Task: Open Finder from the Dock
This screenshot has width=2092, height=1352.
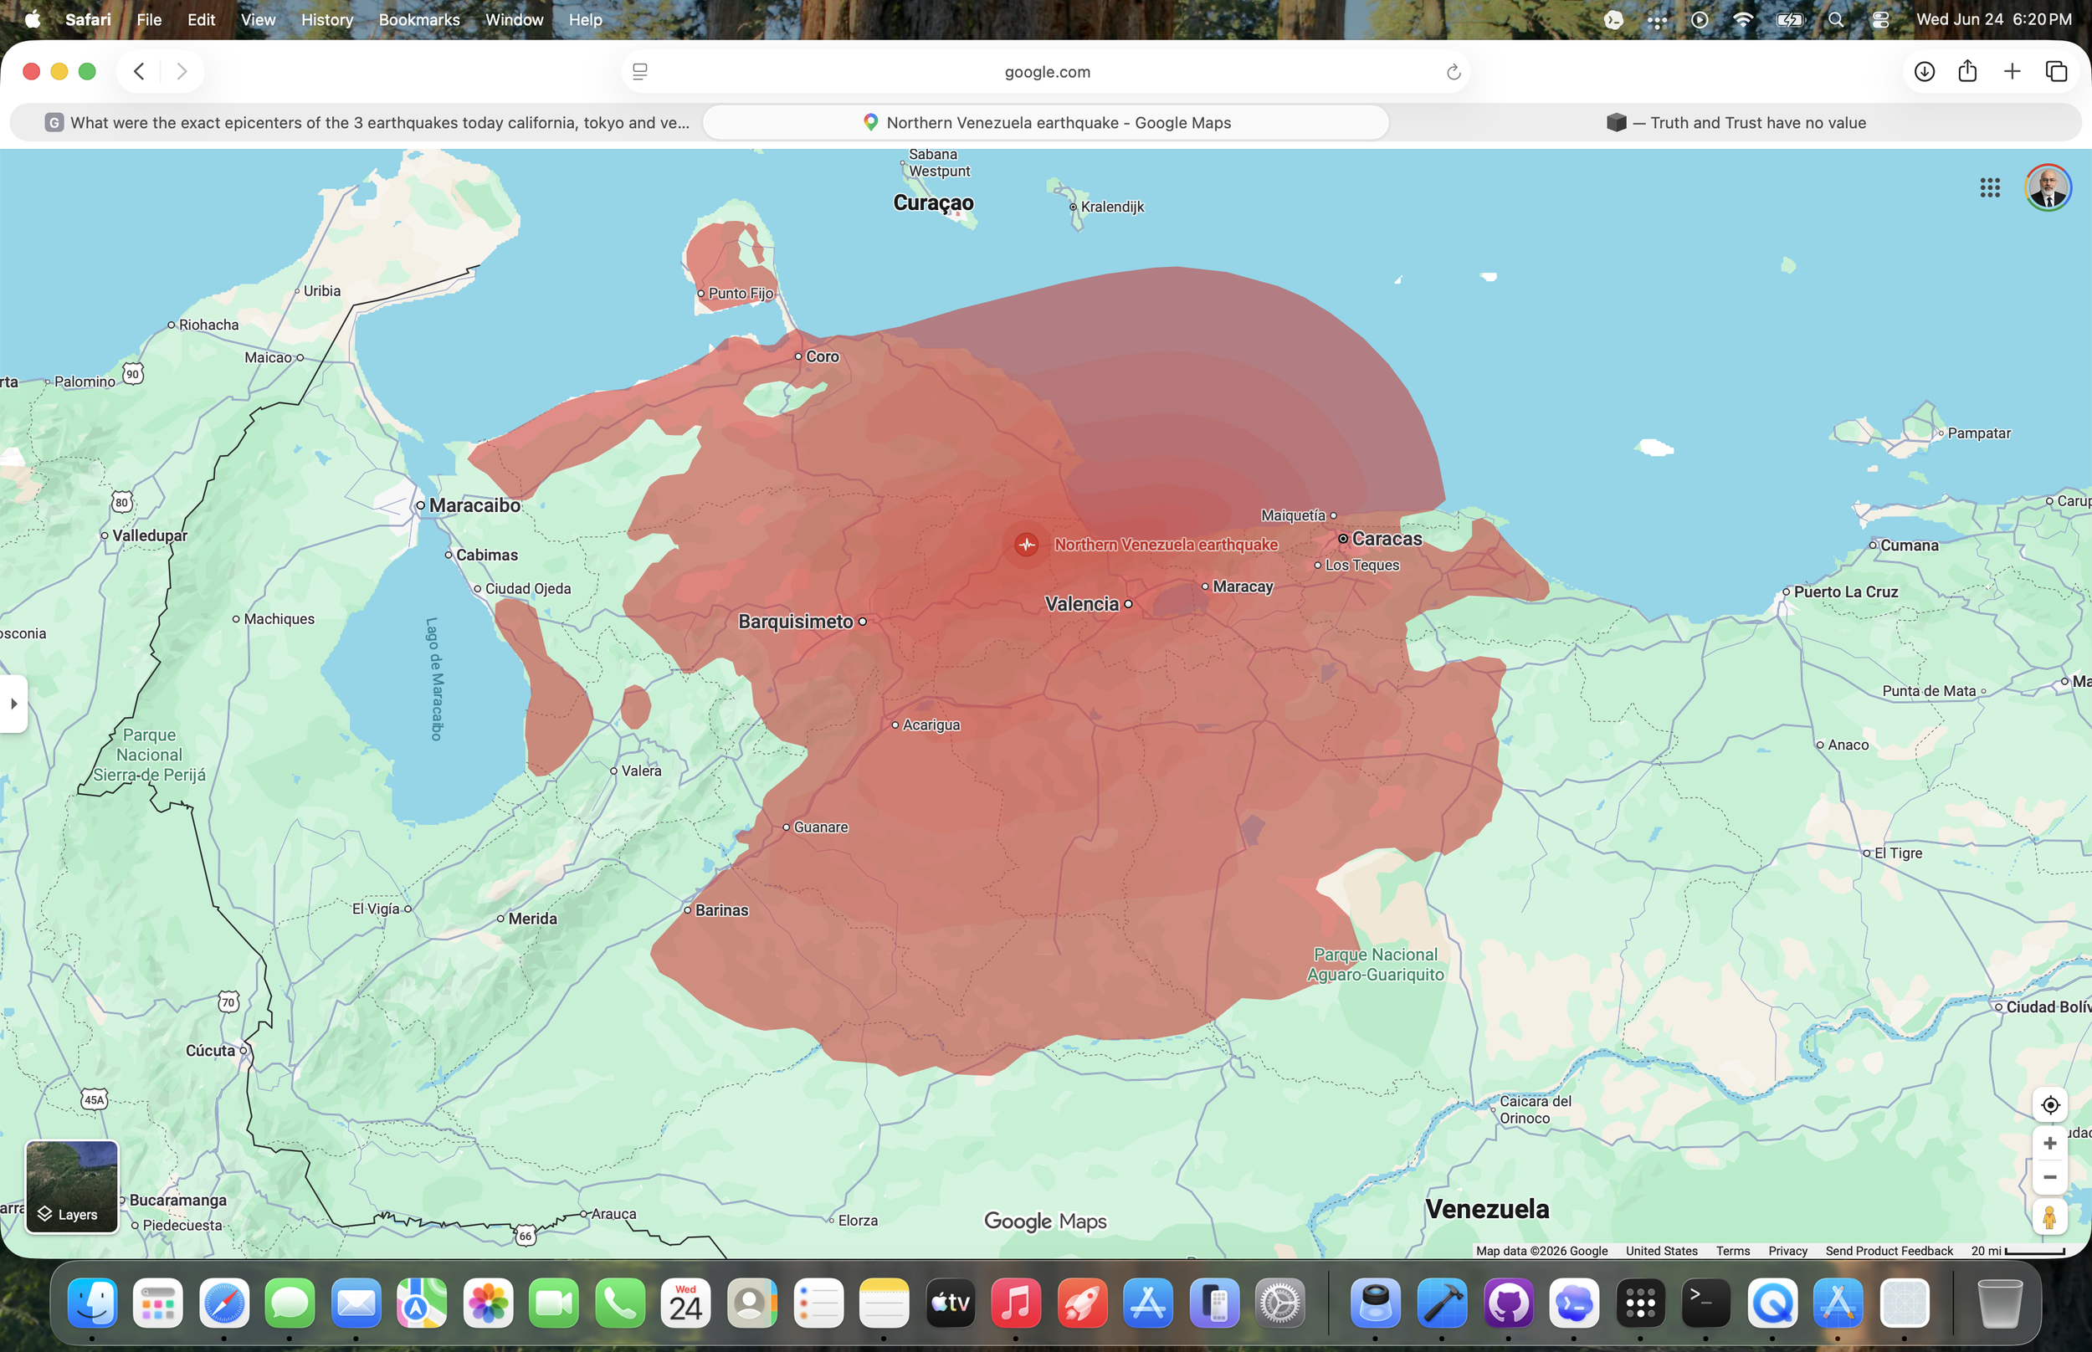Action: point(92,1303)
